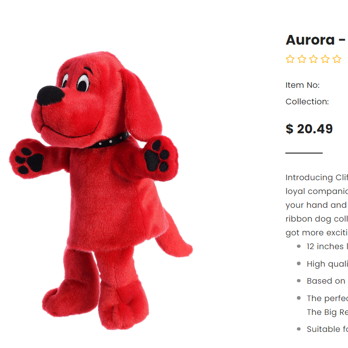Click the third rating star
This screenshot has height=348, width=348.
point(313,59)
